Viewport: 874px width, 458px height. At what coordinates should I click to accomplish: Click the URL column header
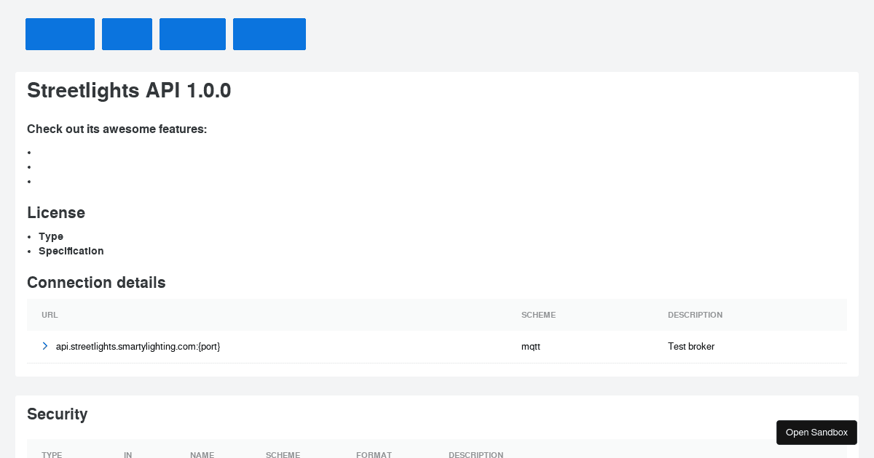click(x=50, y=315)
